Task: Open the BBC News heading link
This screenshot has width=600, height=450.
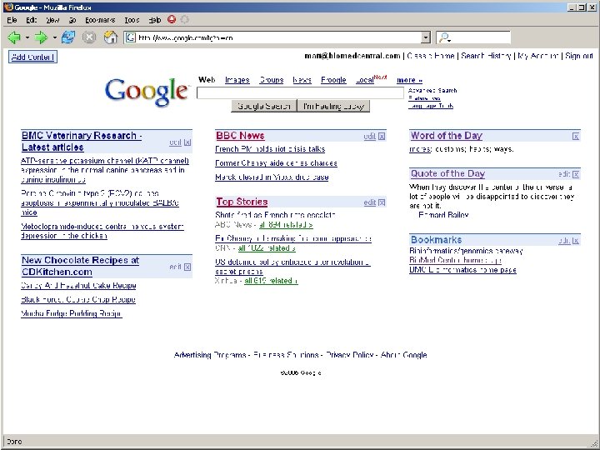Action: coord(240,136)
